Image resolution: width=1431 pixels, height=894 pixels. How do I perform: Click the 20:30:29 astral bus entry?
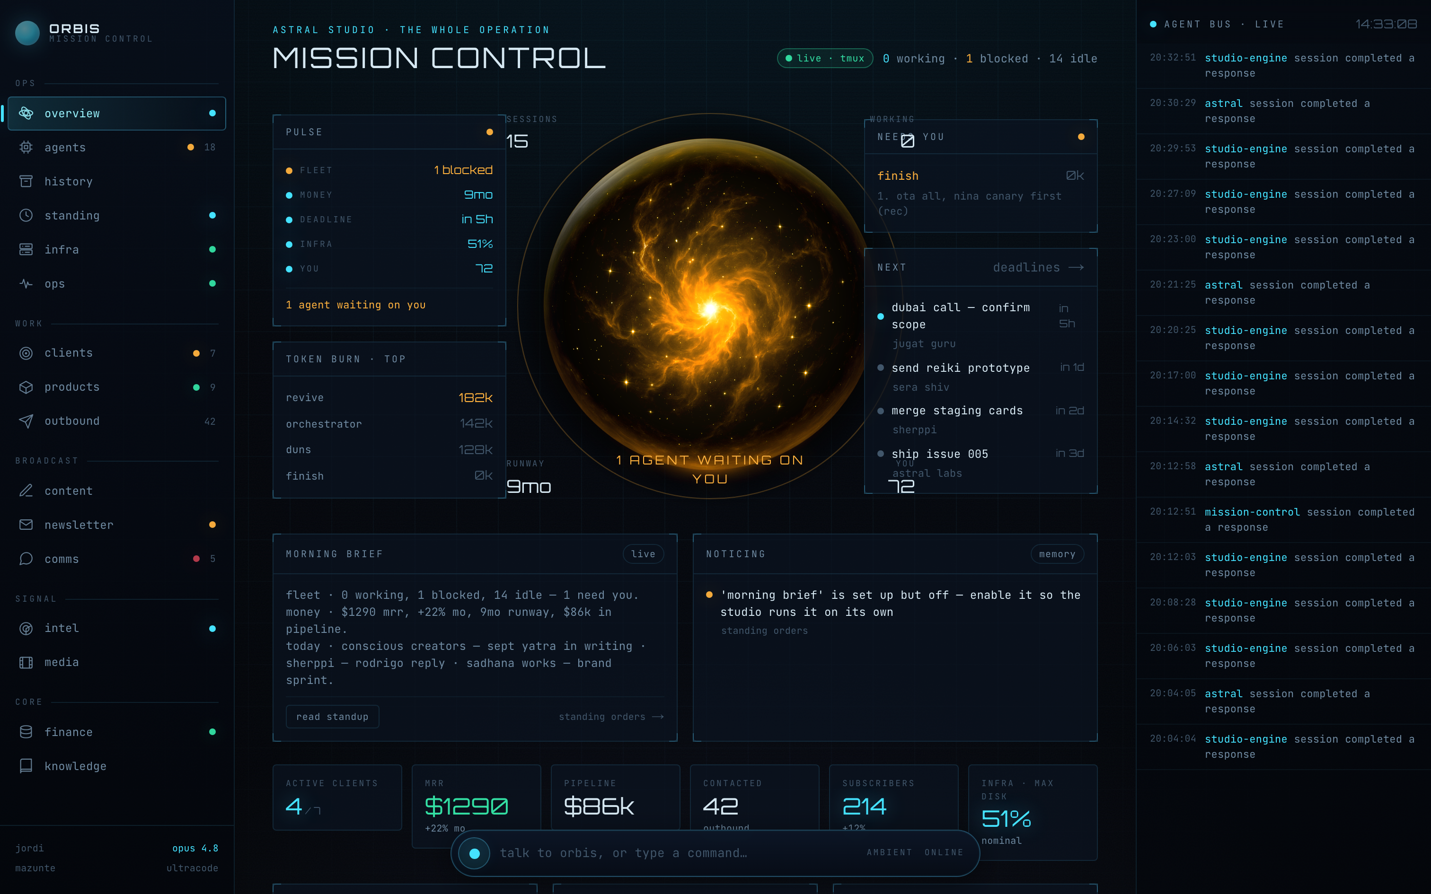pyautogui.click(x=1283, y=111)
